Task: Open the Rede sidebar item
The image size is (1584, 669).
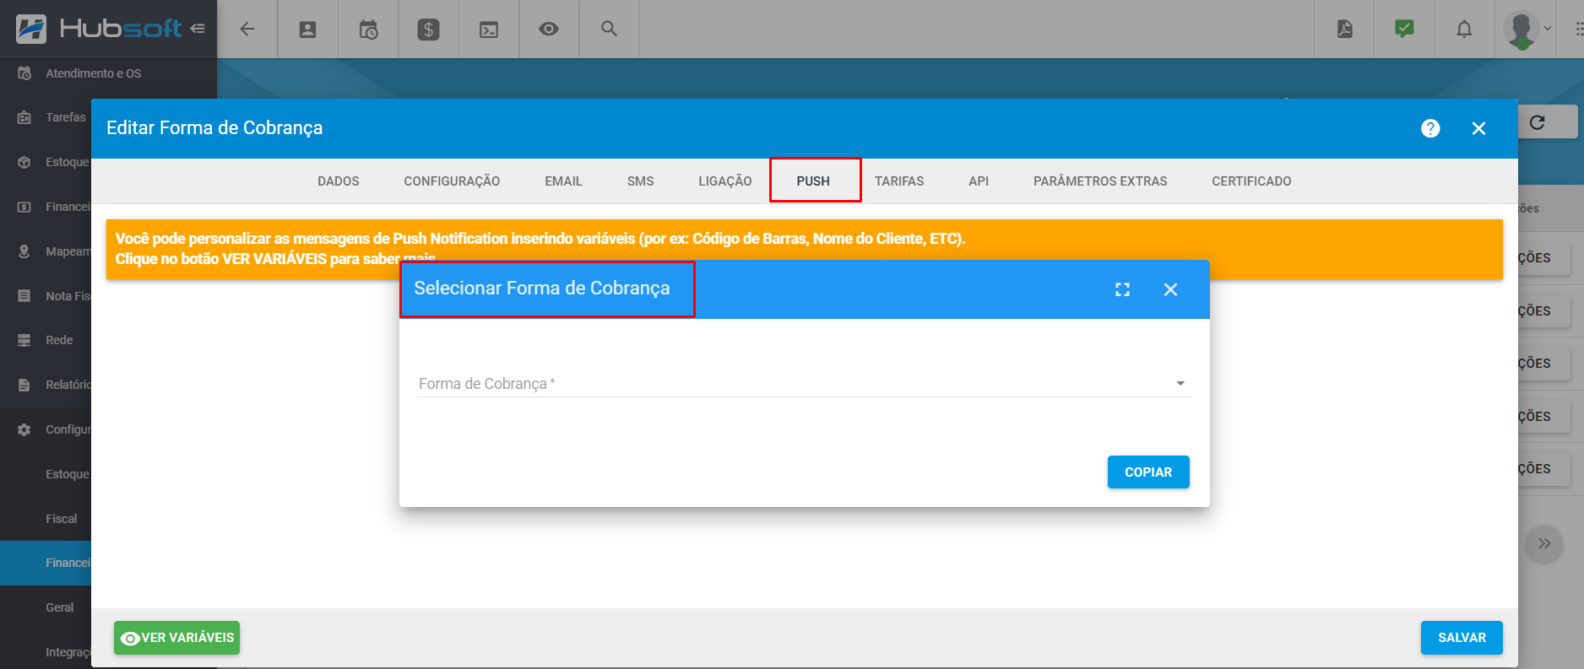Action: coord(59,340)
